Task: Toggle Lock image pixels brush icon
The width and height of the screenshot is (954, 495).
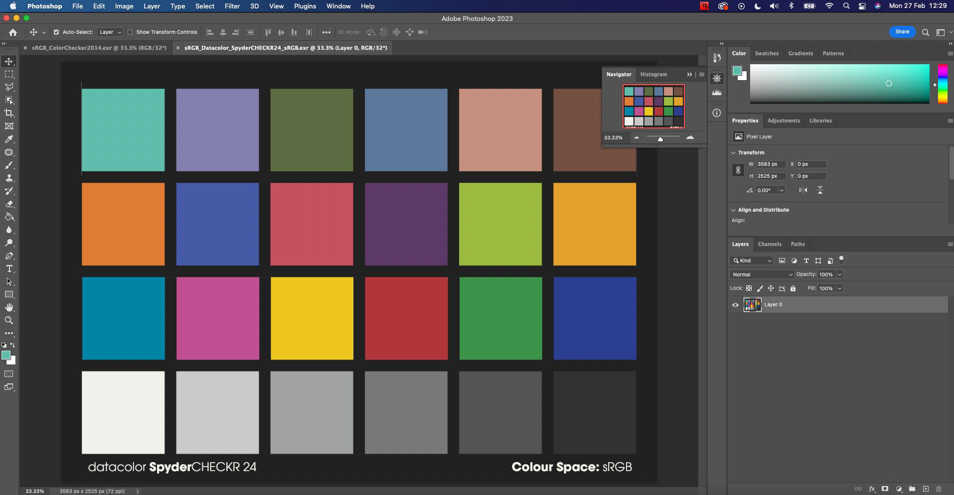Action: point(760,288)
